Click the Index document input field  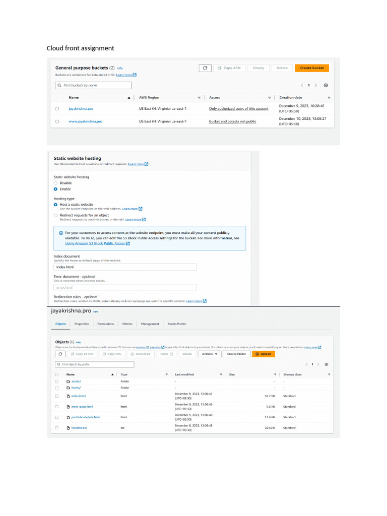pyautogui.click(x=125, y=267)
